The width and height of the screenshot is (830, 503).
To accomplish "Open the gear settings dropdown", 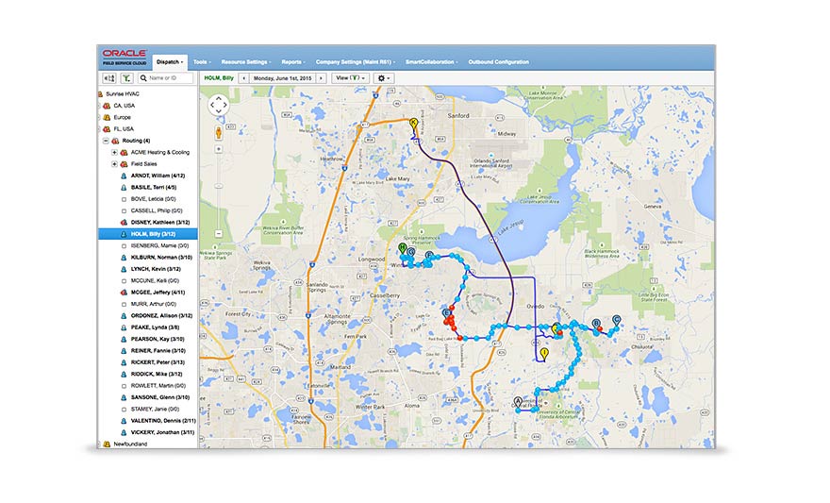I will pyautogui.click(x=383, y=77).
